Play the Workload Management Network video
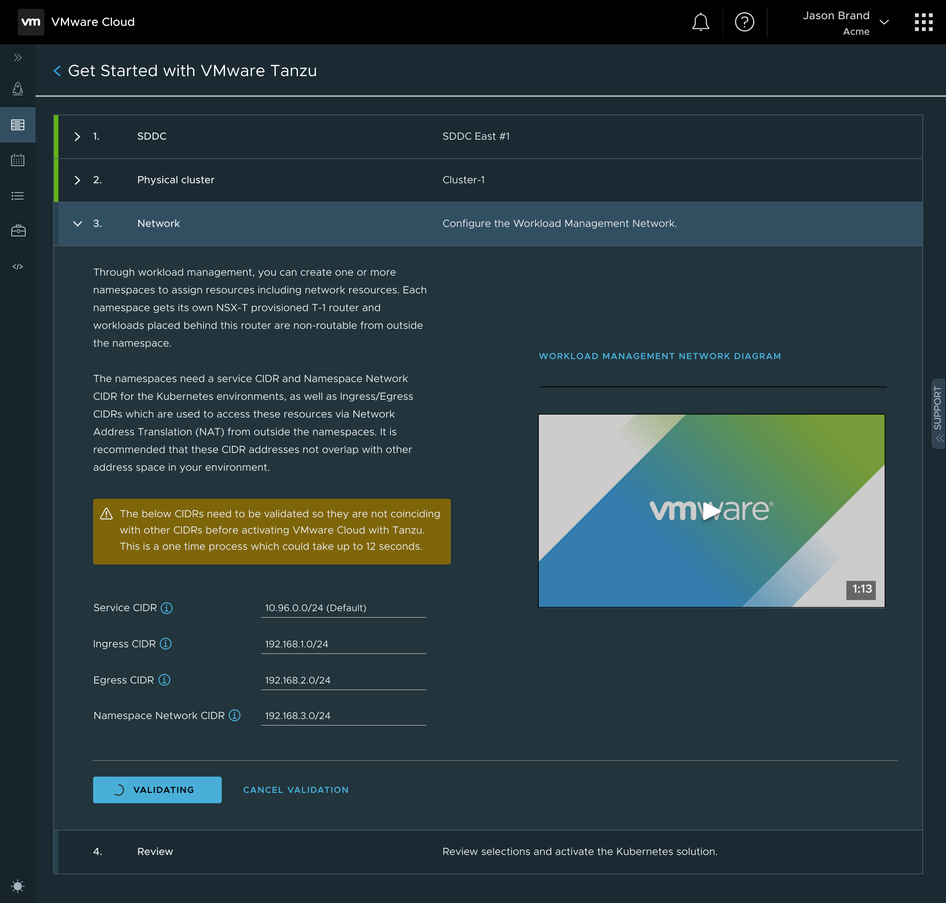946x903 pixels. (x=711, y=512)
